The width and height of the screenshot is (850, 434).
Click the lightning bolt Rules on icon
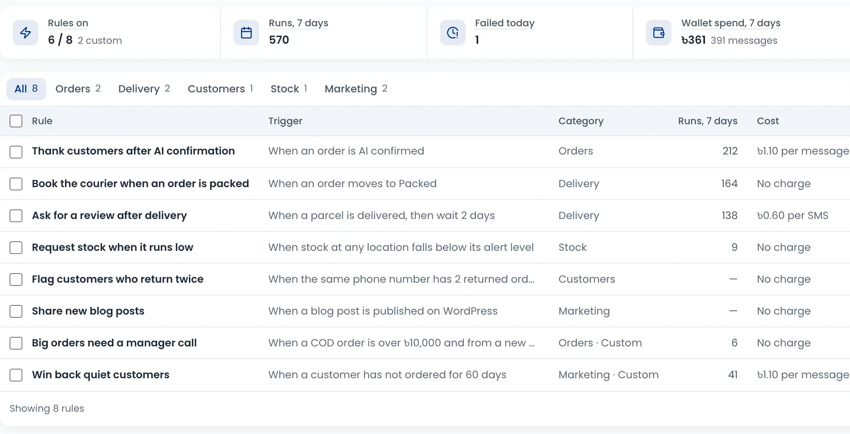(26, 33)
